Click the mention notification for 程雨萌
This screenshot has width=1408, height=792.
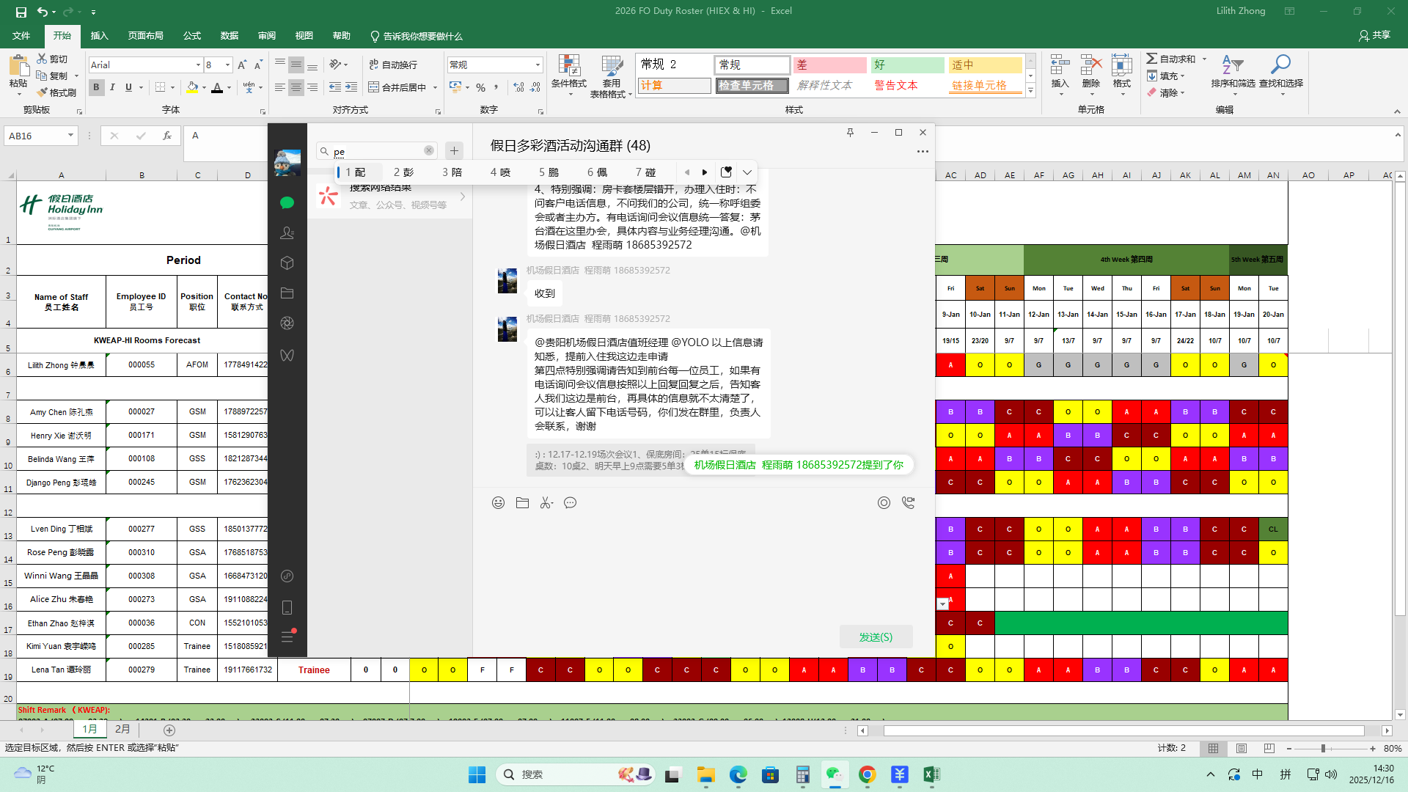(798, 465)
